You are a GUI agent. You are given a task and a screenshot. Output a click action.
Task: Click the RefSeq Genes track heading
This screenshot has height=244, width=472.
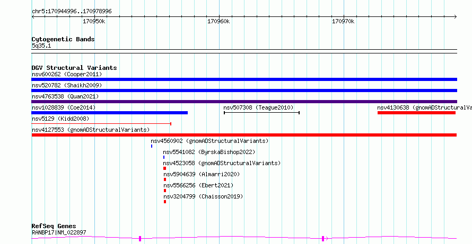[x=54, y=226]
